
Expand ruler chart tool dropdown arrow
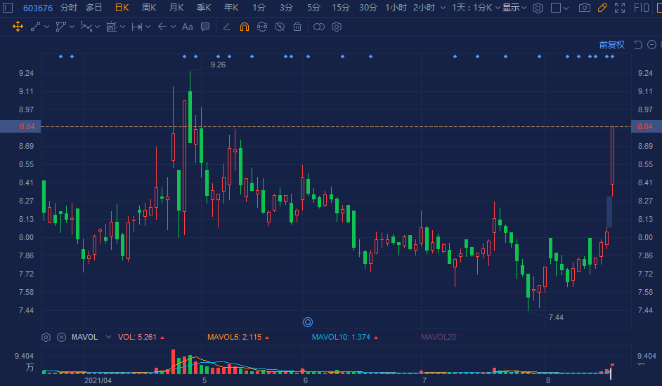(x=122, y=27)
